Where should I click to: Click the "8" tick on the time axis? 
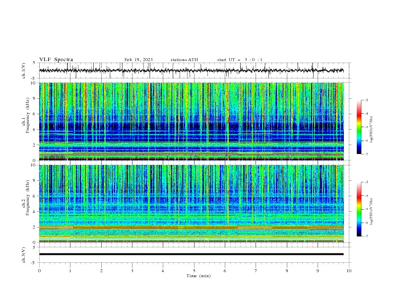(287, 271)
